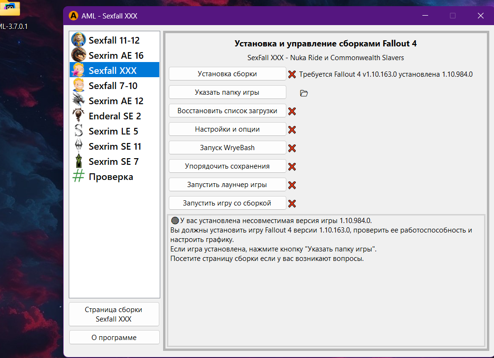Viewport: 494px width, 358px height.
Task: Click the red X beside Установка сборки
Action: pyautogui.click(x=292, y=74)
